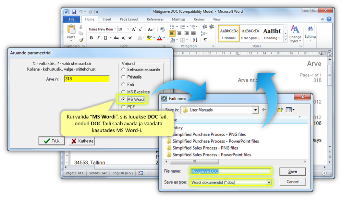Click the Arve nr. input field
Screen dimensions: 342x199
[x=87, y=79]
